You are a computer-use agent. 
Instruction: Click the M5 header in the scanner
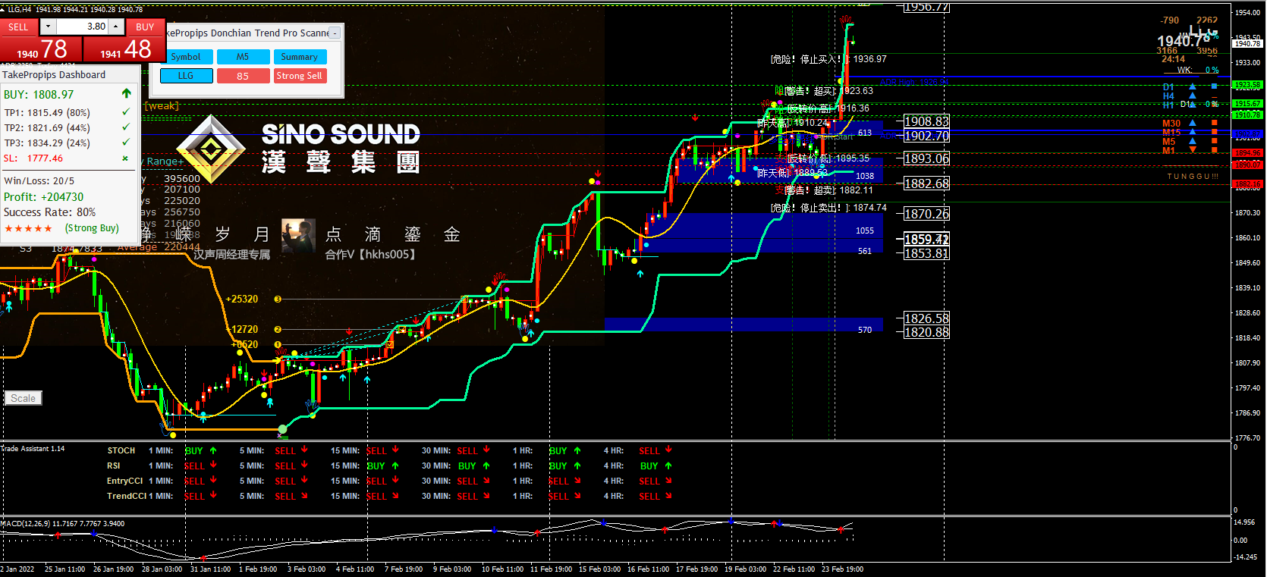(x=243, y=57)
